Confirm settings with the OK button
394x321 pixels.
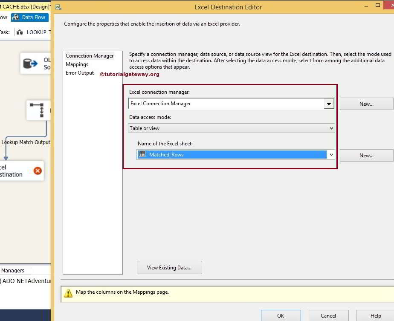[x=281, y=315]
